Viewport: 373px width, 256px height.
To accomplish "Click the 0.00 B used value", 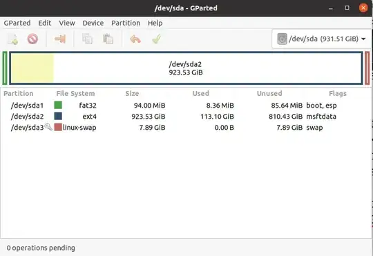I will [x=224, y=128].
